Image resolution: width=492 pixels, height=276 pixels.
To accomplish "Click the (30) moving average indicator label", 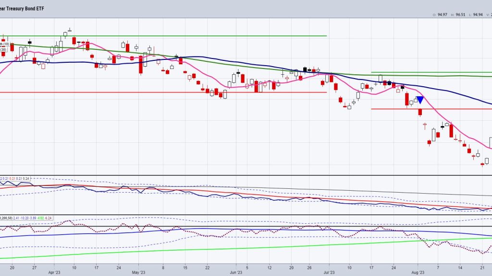I will pyautogui.click(x=5, y=50).
